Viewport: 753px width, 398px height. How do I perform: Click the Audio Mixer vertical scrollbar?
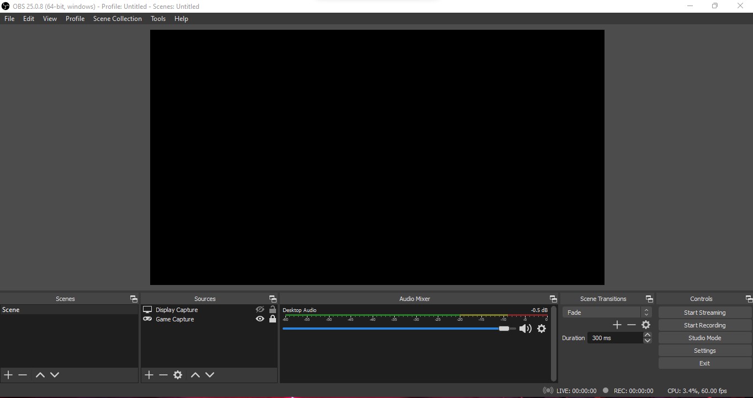554,344
